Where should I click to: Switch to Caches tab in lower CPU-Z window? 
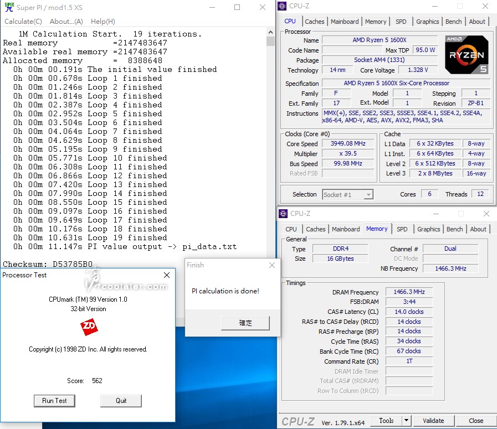tap(316, 229)
